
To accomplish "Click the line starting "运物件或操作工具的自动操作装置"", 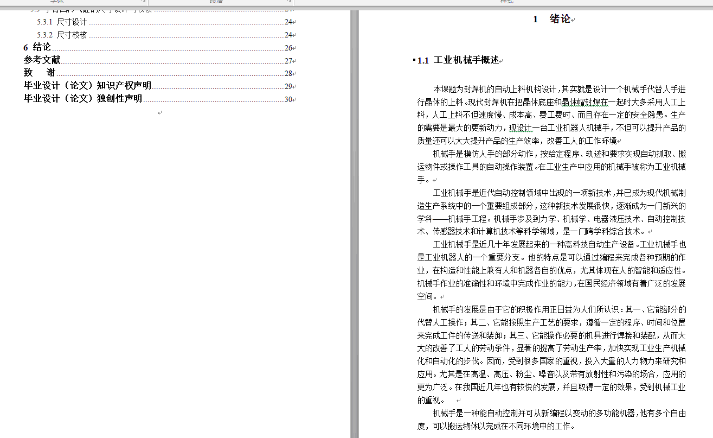I will click(551, 167).
